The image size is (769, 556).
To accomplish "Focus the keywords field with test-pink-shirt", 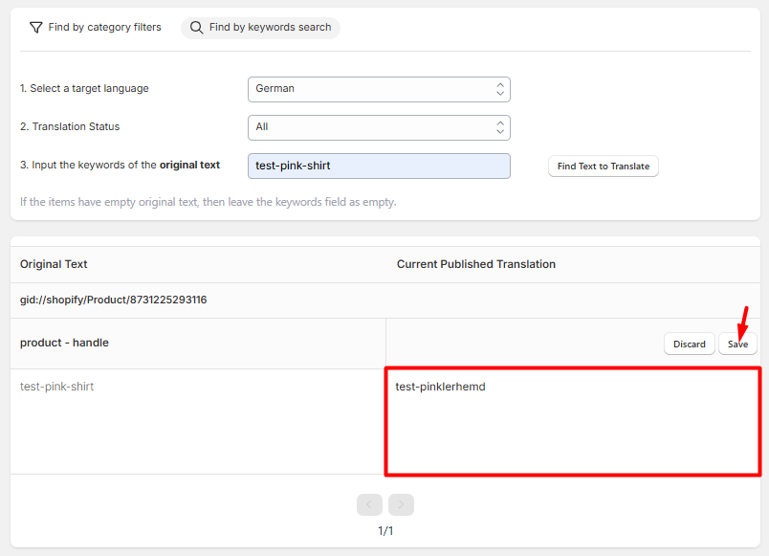I will [x=379, y=166].
